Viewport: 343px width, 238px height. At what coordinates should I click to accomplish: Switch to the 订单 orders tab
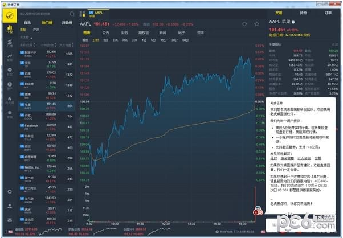328,13
